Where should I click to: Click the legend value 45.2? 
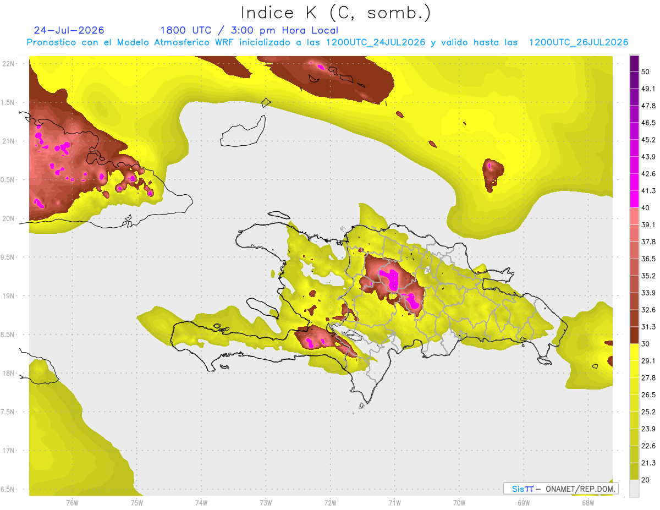click(x=648, y=140)
